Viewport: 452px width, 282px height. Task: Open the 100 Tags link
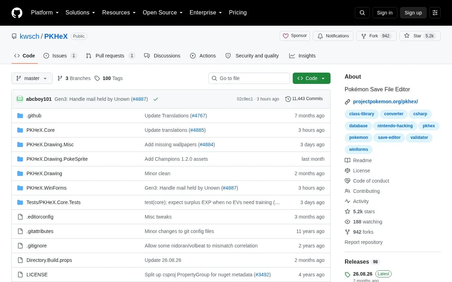tap(109, 78)
